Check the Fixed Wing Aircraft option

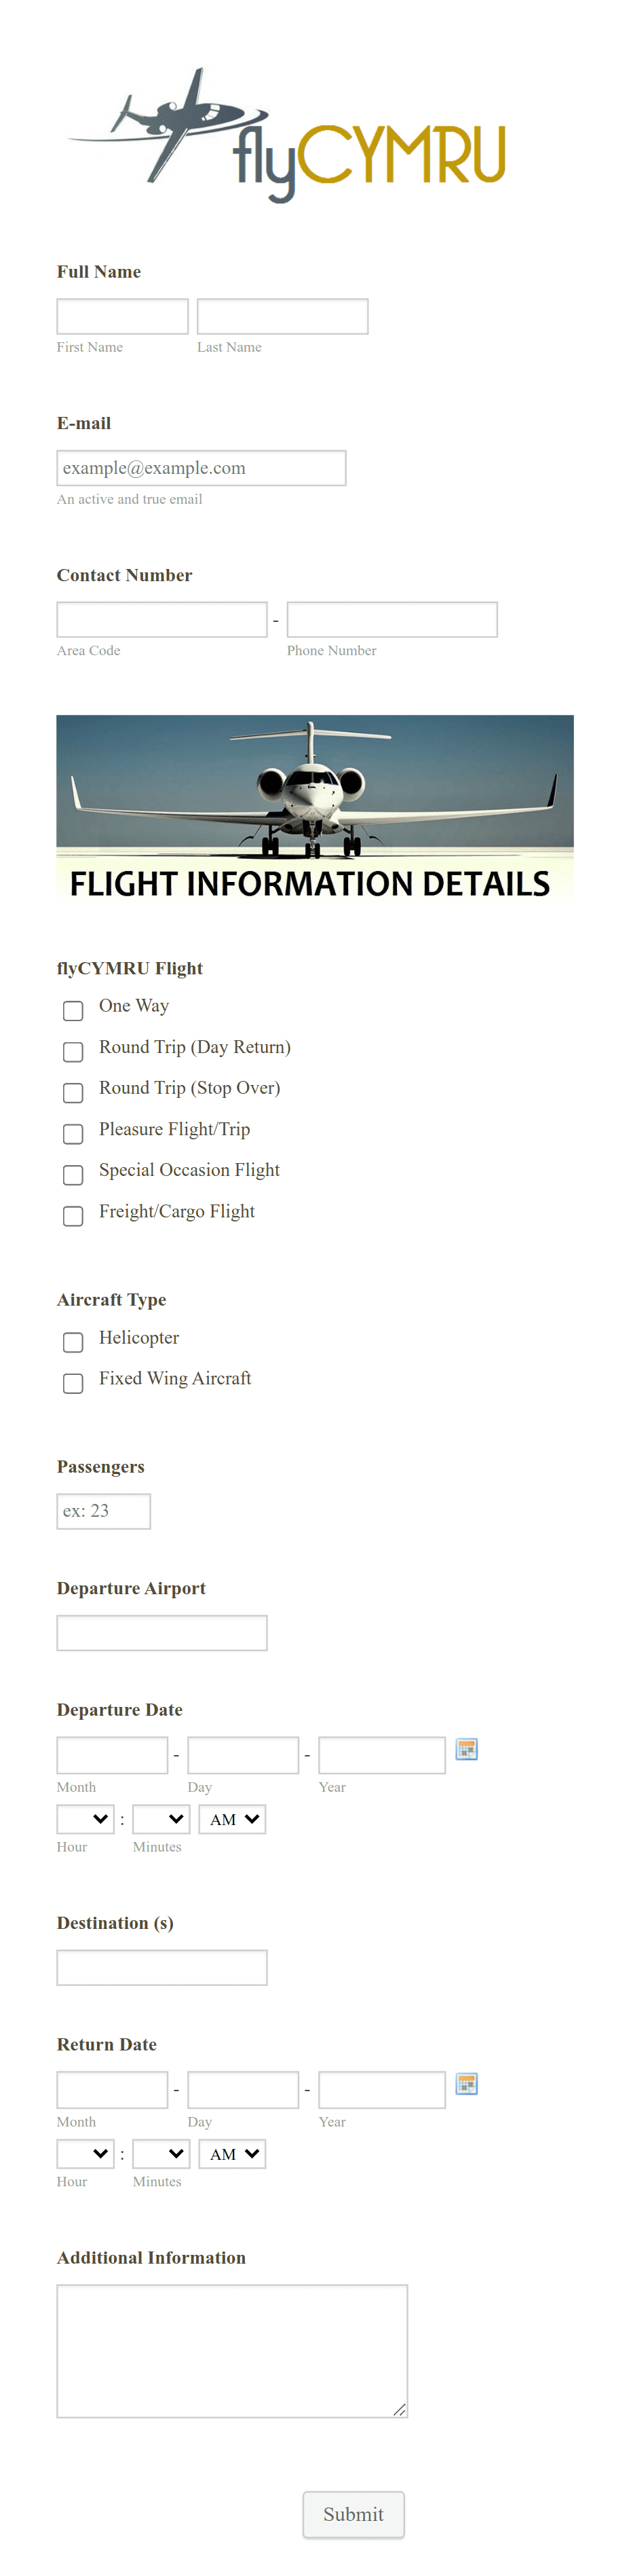[73, 1383]
